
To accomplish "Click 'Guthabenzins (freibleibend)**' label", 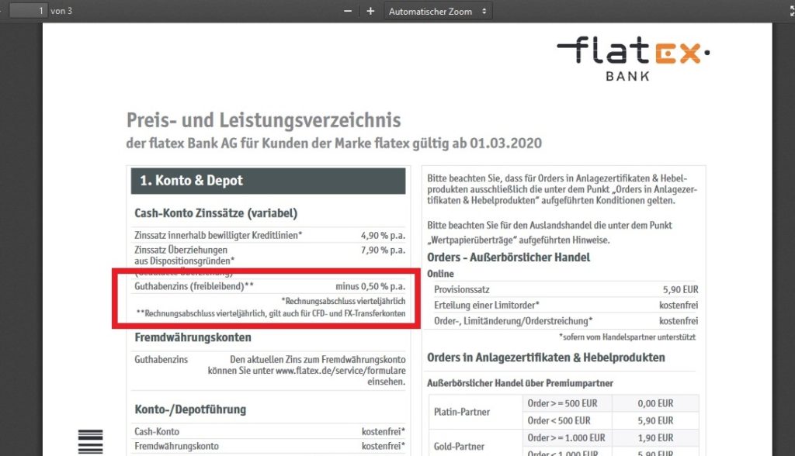I will (194, 286).
